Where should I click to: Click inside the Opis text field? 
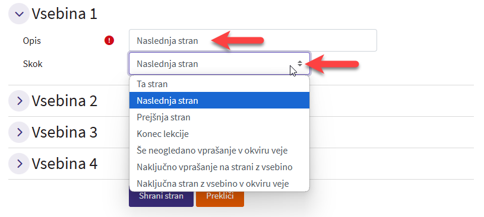(253, 40)
